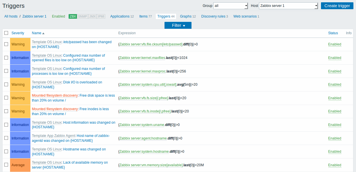The height and width of the screenshot is (172, 356).
Task: Sort by Severity column header
Action: click(x=18, y=33)
